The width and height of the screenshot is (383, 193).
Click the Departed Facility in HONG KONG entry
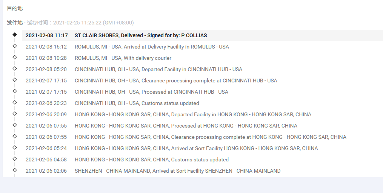click(193, 114)
